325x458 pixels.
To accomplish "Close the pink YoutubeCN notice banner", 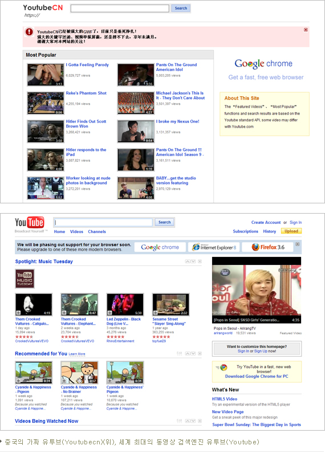I will [306, 30].
